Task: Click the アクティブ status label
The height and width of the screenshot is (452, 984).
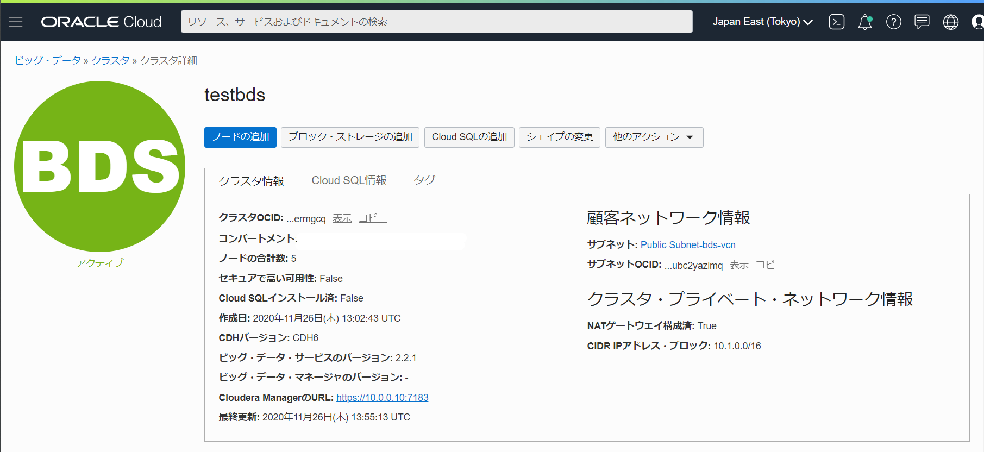Action: pos(100,263)
